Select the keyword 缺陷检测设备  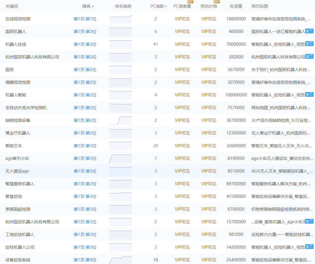pos(18,120)
